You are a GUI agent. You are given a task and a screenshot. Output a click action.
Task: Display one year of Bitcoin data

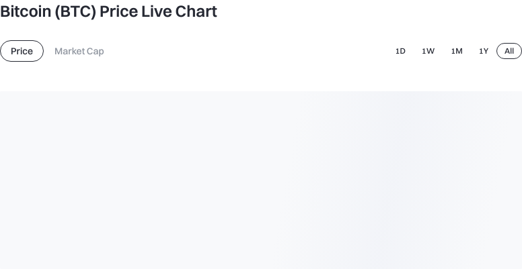tap(484, 51)
